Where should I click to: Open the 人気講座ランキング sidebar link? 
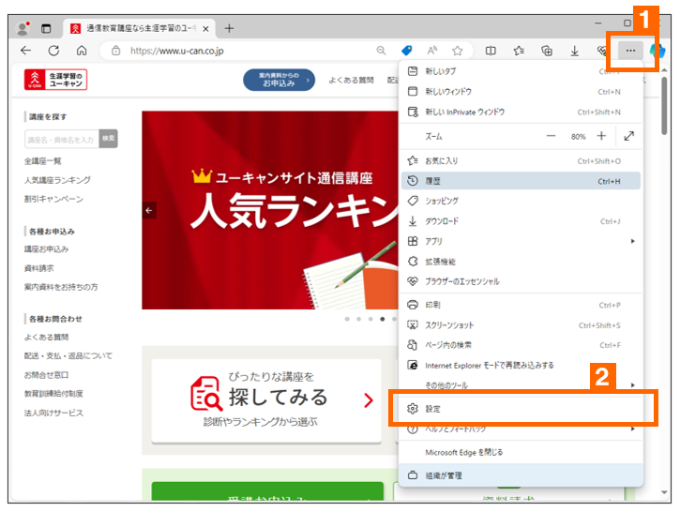click(57, 180)
